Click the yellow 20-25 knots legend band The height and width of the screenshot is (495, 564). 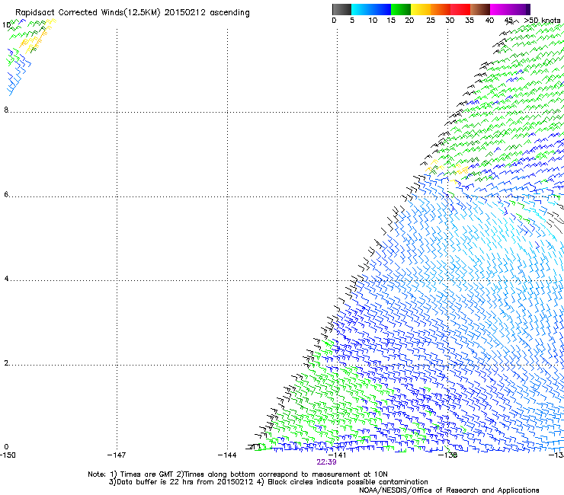click(421, 9)
